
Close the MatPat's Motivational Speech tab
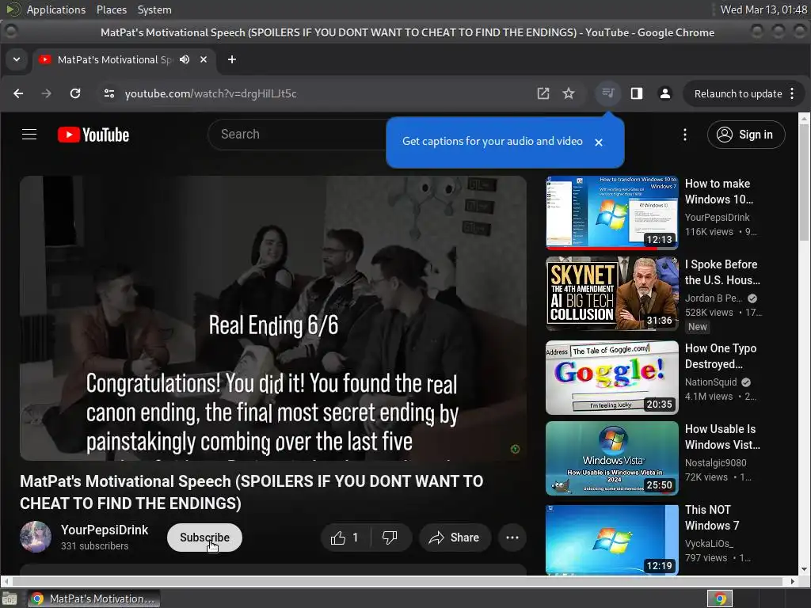(x=204, y=59)
